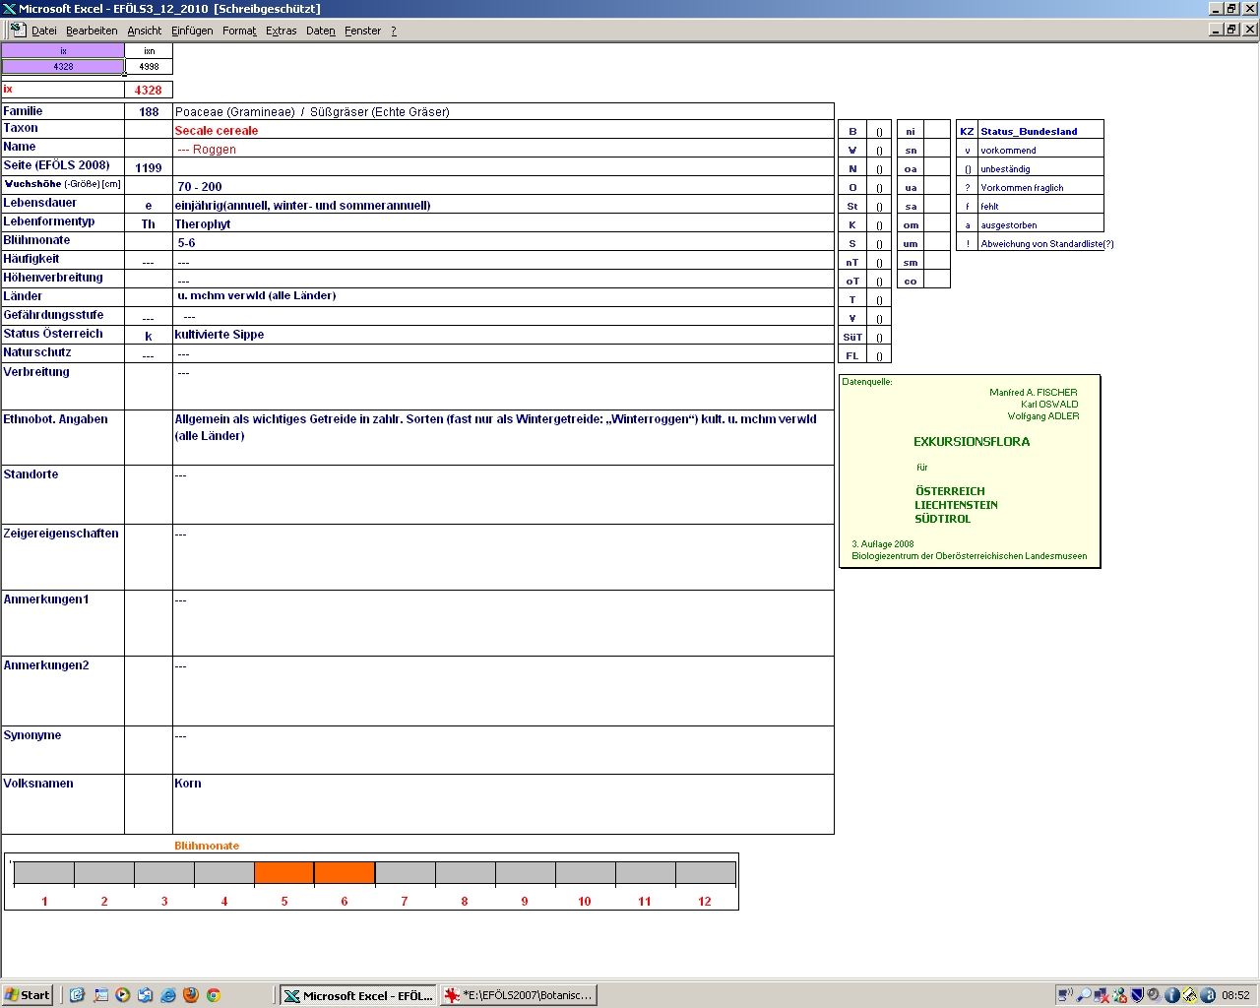Screen dimensions: 1260x1008
Task: Click the gray month 9 bar in Blühmonate
Action: pos(525,873)
